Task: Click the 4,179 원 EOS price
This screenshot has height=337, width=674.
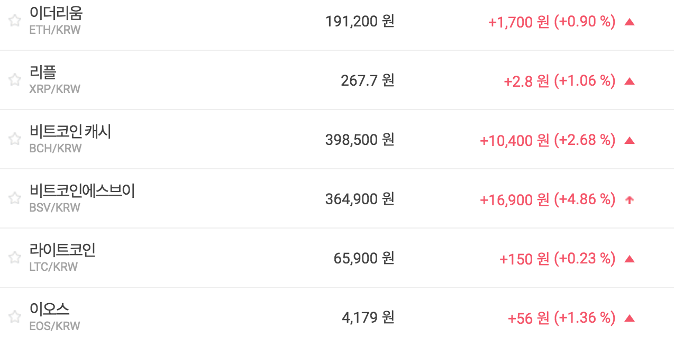Action: pos(368,318)
